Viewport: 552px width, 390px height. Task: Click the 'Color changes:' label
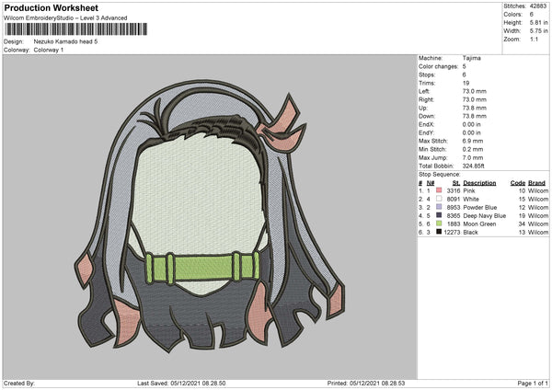click(438, 66)
